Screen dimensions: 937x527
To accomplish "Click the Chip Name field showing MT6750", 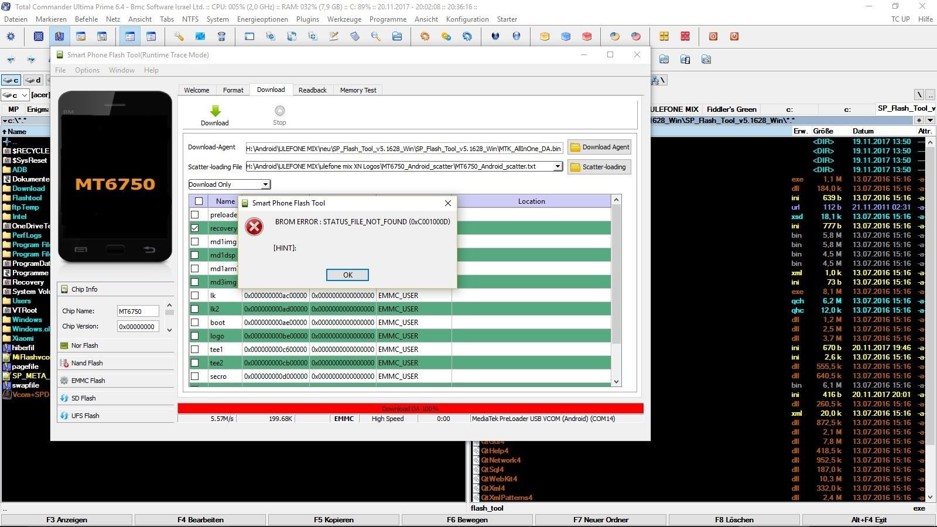I will tap(138, 312).
